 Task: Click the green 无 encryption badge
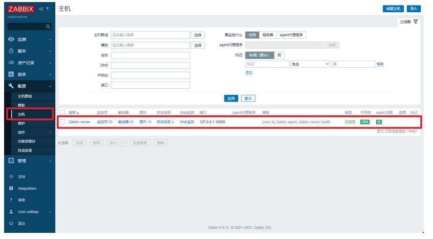tap(379, 122)
